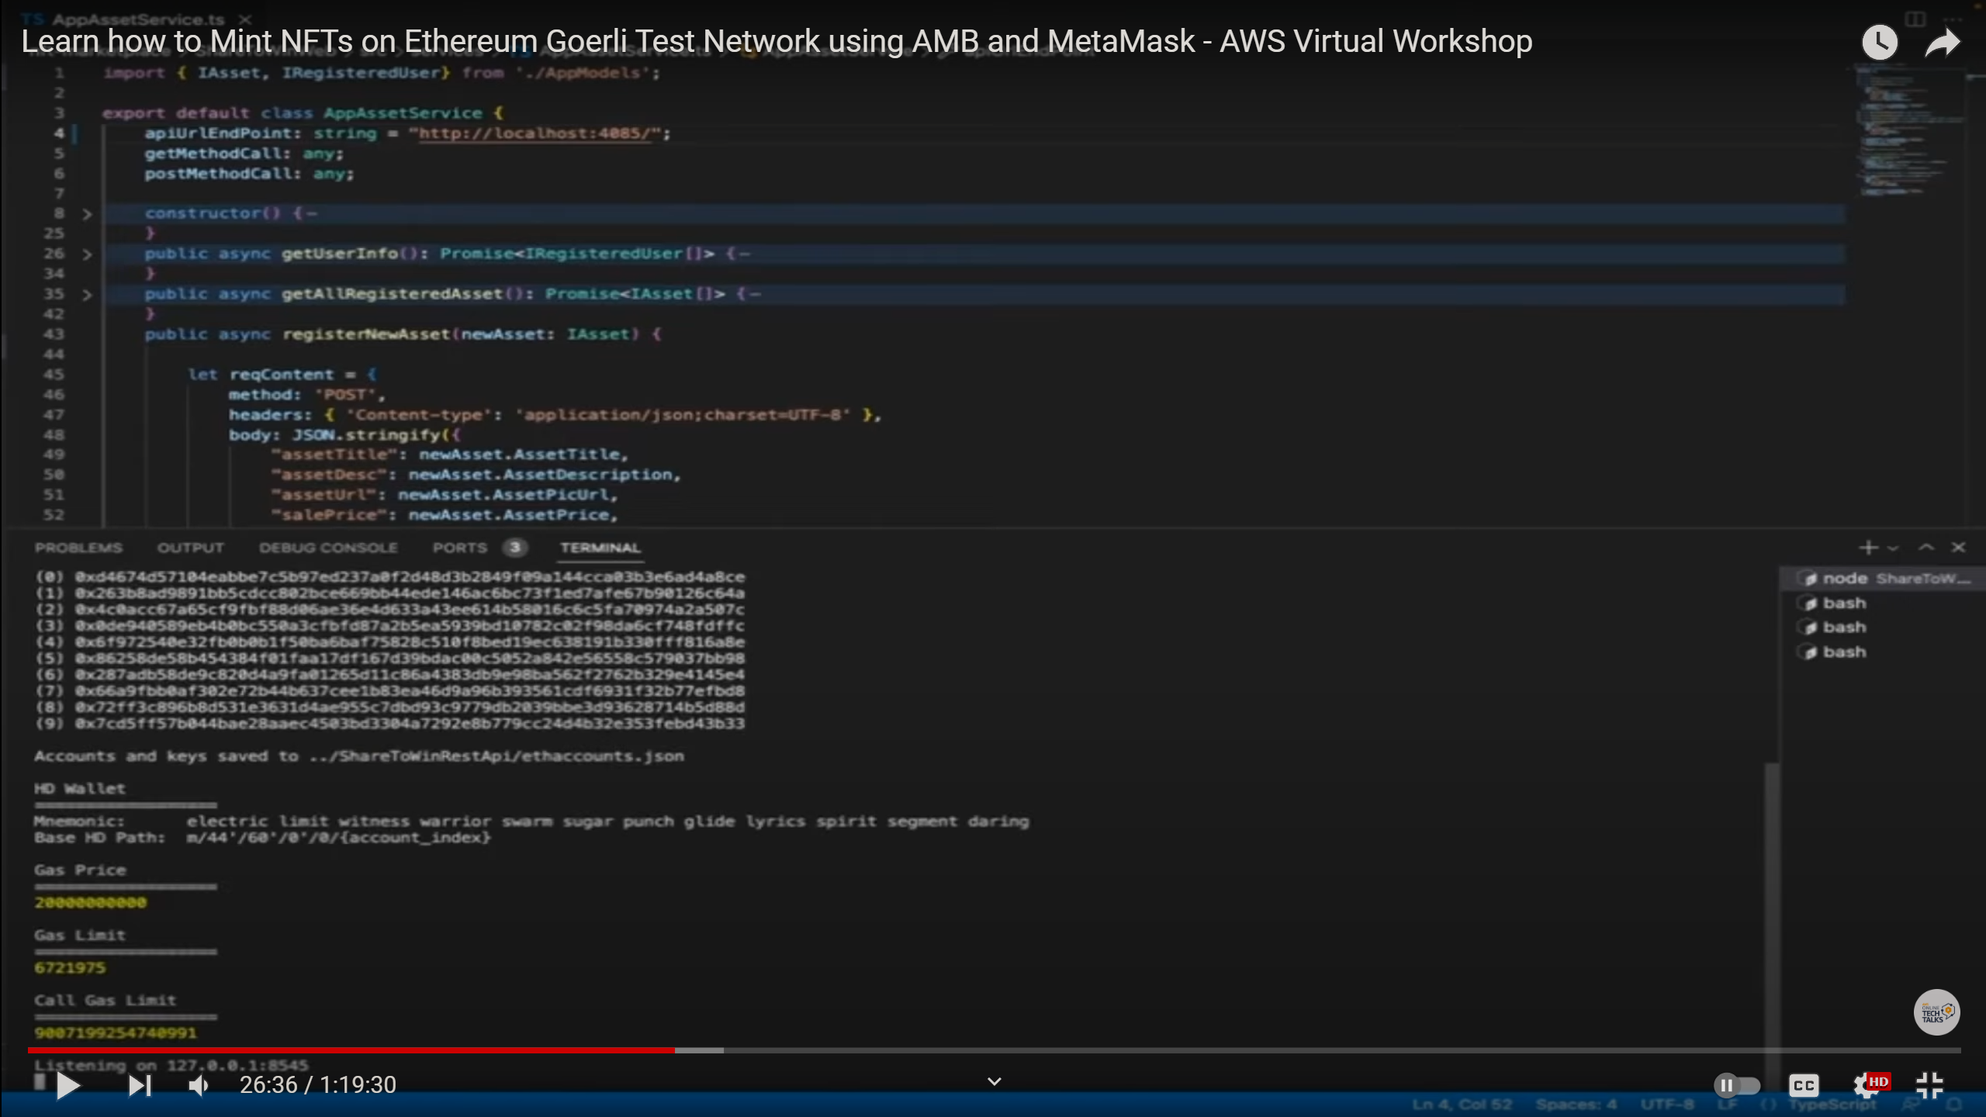Switch to DEBUG CONSOLE tab
The height and width of the screenshot is (1117, 1986).
[328, 548]
